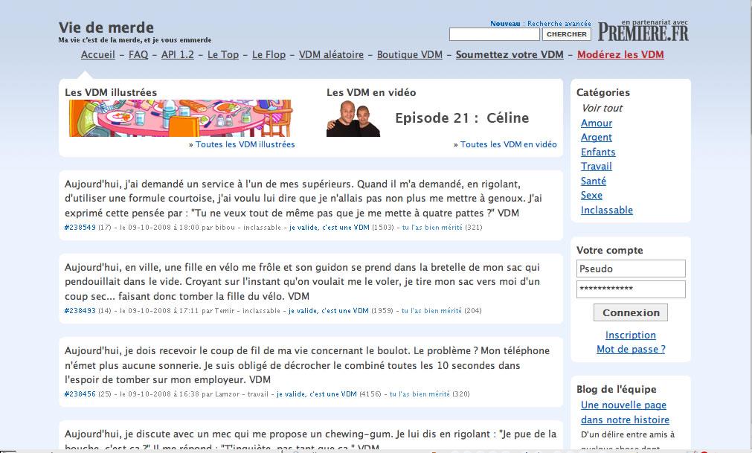Open Le Top menu link

pyautogui.click(x=223, y=54)
